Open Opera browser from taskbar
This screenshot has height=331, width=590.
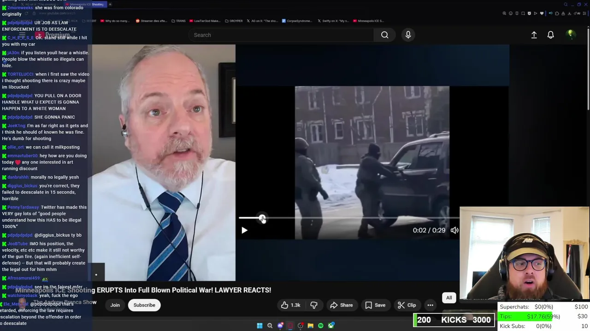290,325
